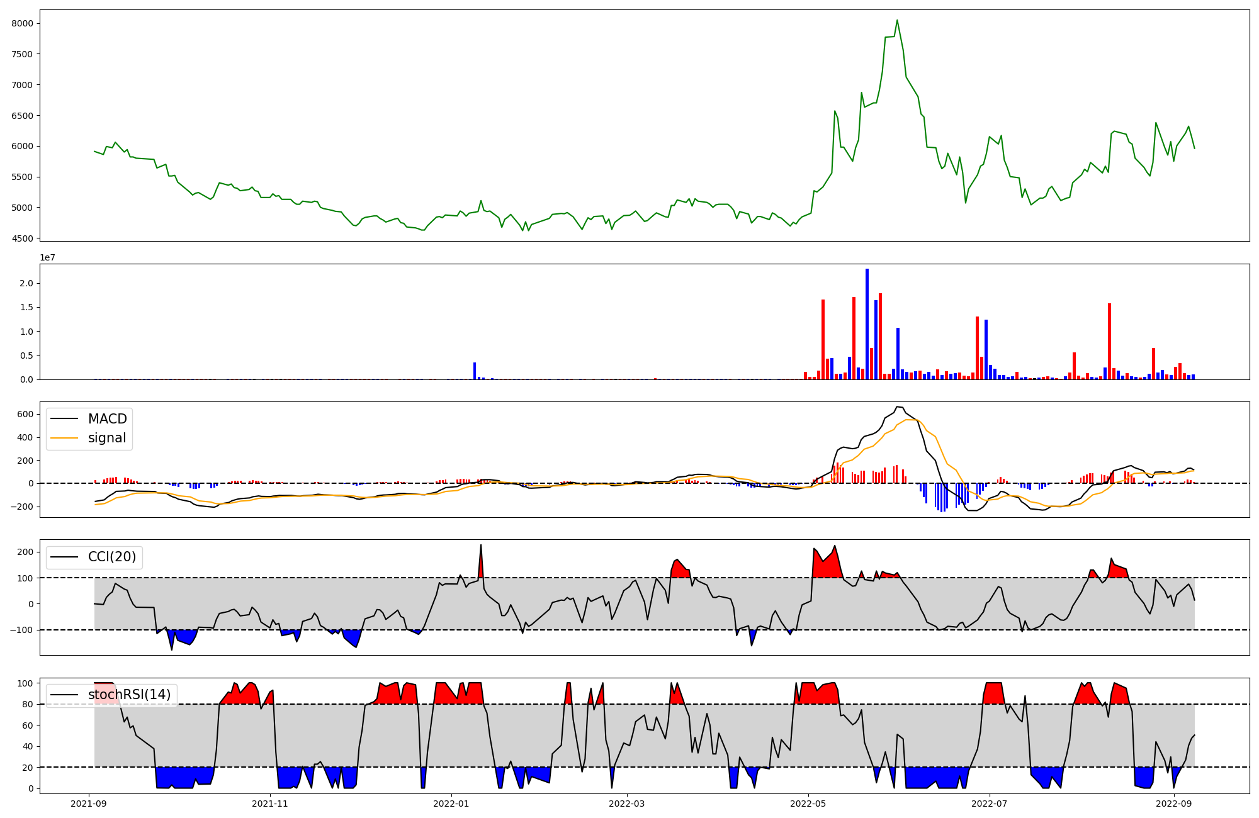This screenshot has height=818, width=1259.
Task: Click the 600 MACD axis label
Action: click(25, 414)
